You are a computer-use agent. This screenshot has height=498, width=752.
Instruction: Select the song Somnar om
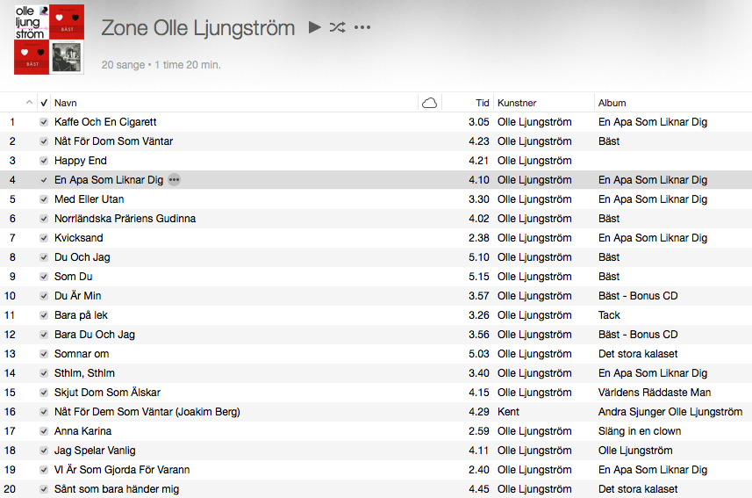click(82, 354)
